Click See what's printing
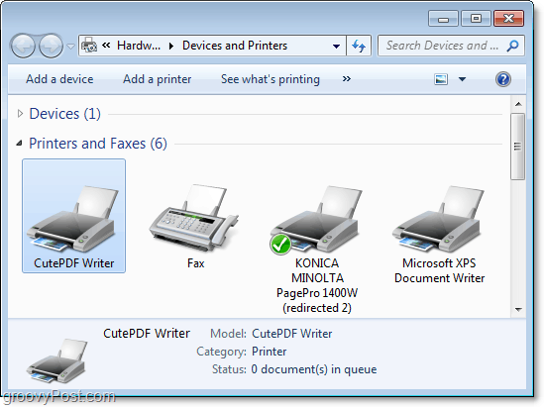The width and height of the screenshot is (544, 407). [271, 79]
